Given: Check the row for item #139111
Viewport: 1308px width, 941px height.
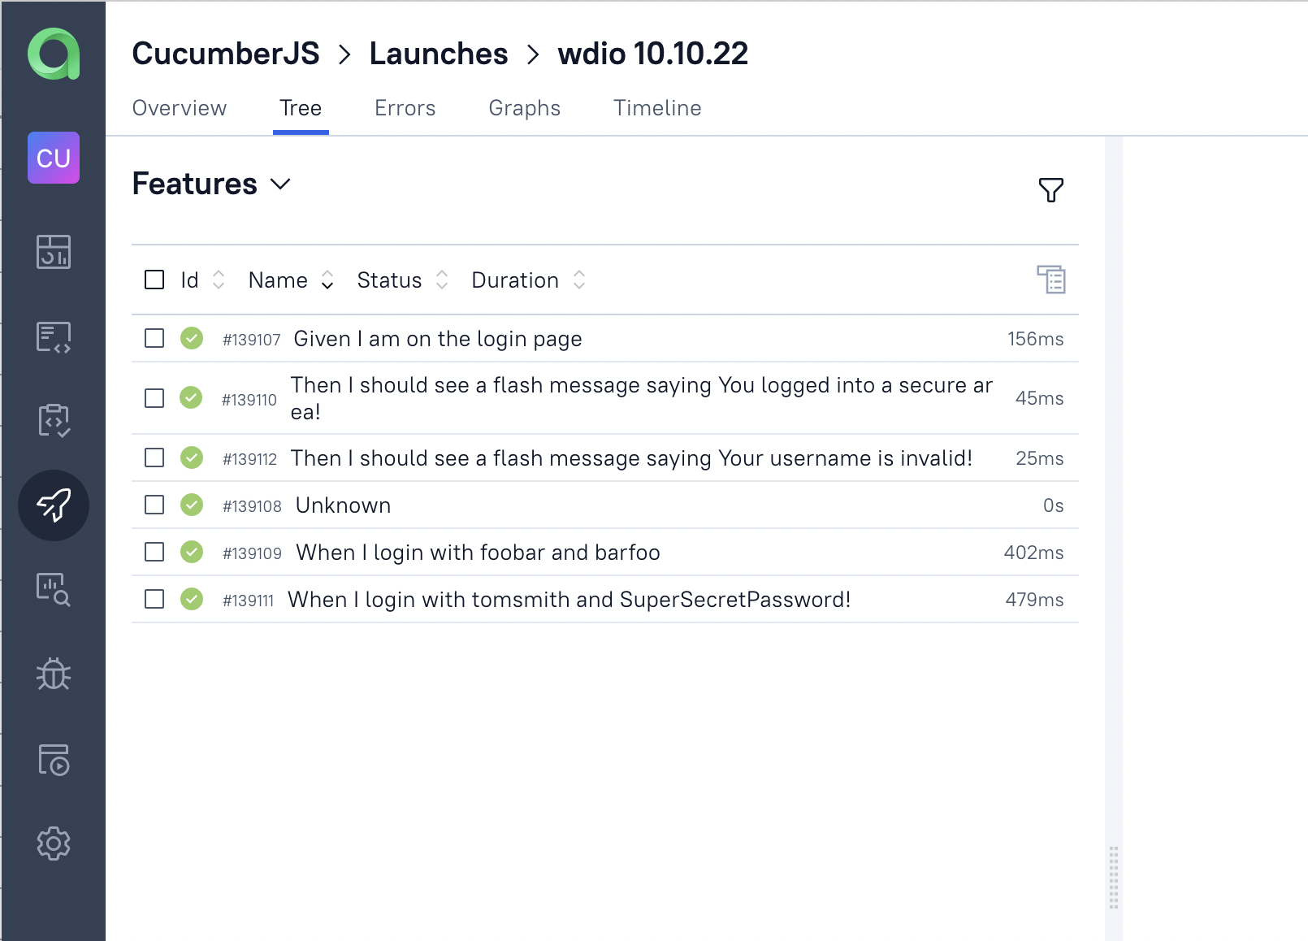Looking at the screenshot, I should 154,600.
